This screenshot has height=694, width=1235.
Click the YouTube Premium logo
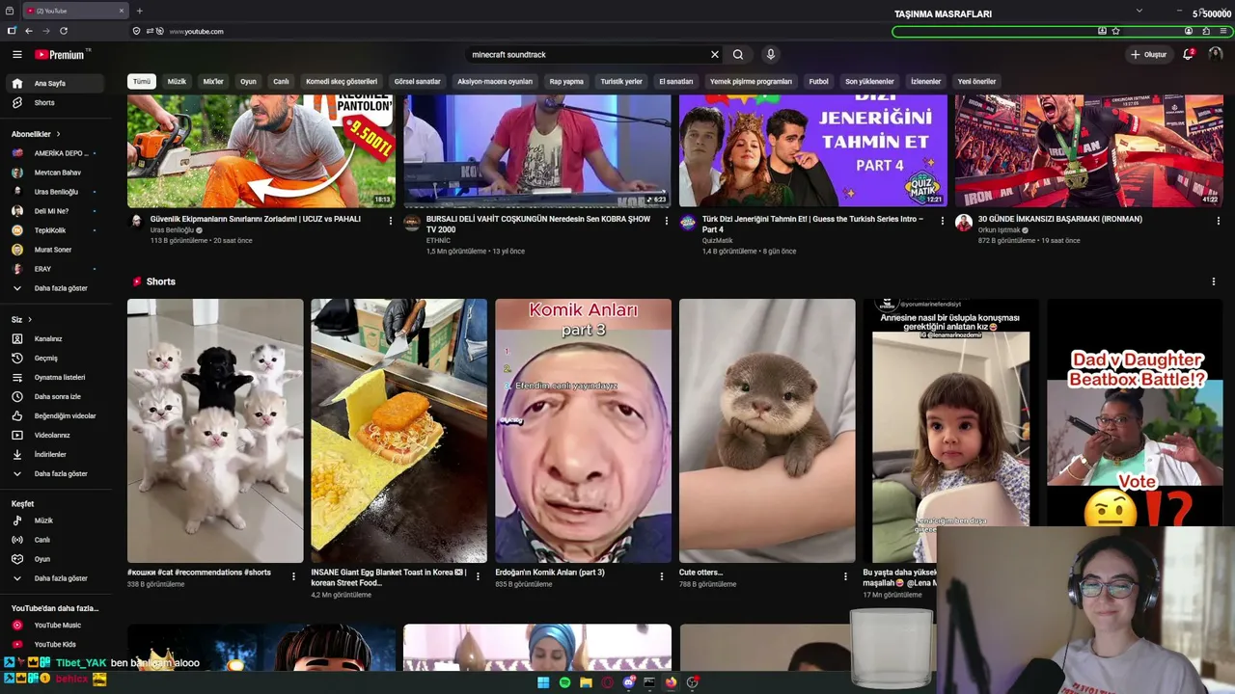coord(60,55)
